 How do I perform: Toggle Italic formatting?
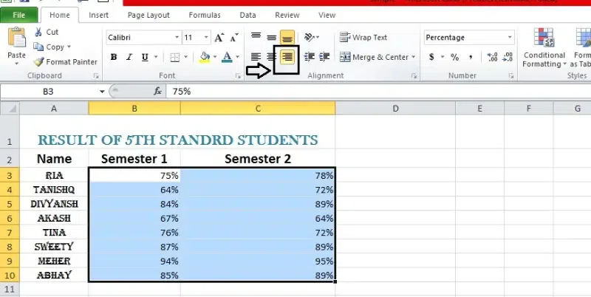[129, 57]
